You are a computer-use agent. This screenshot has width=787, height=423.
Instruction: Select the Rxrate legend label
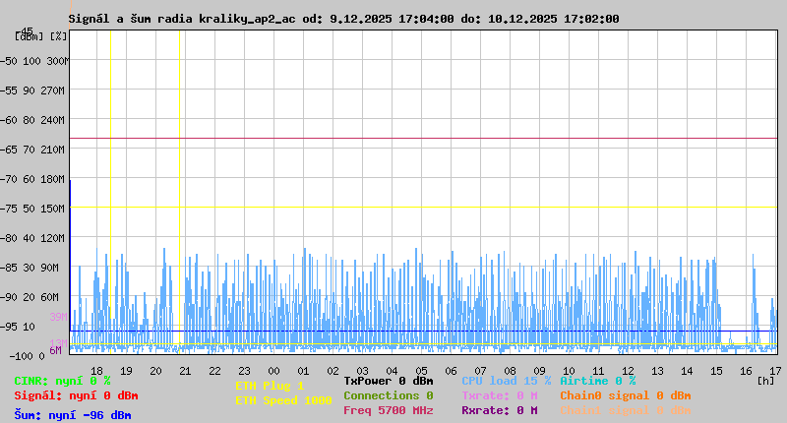499,410
